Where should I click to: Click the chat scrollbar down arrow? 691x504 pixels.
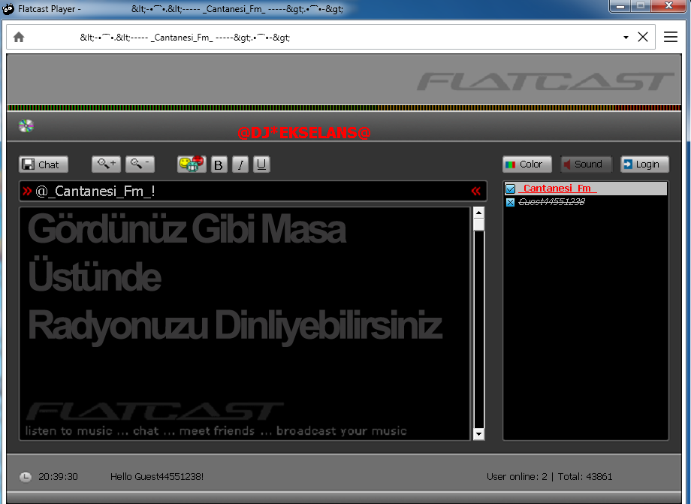click(x=478, y=433)
